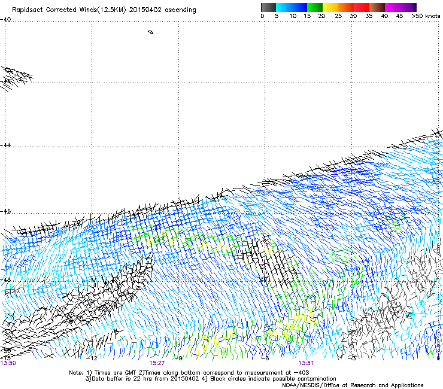
Task: Pick the gray 0-5 knots legend swatch
Action: click(268, 7)
